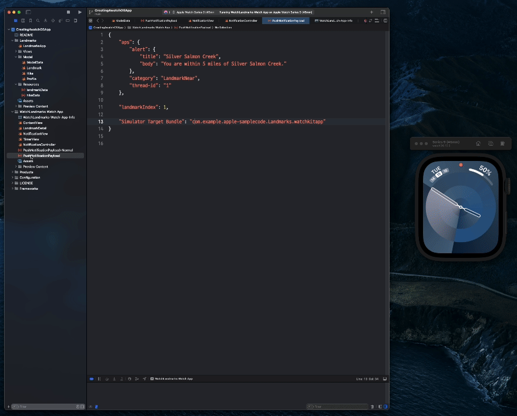Select LandmarksApp swift file
Image resolution: width=517 pixels, height=416 pixels.
click(x=34, y=46)
